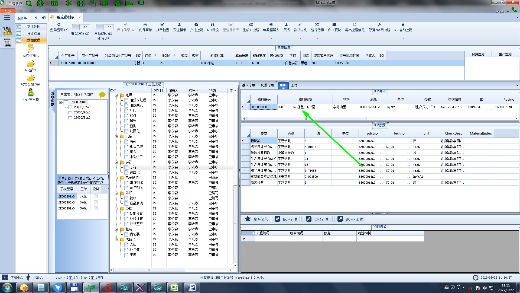Switch to the 基本信息 tab

tap(248, 85)
